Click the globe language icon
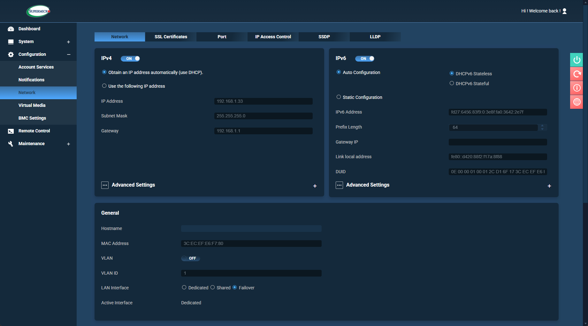Image resolution: width=588 pixels, height=326 pixels. [x=577, y=102]
